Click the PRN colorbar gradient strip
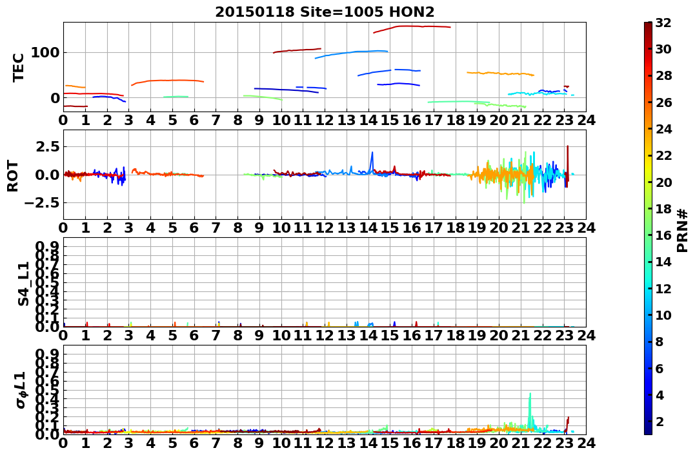This screenshot has width=695, height=457. click(x=648, y=228)
